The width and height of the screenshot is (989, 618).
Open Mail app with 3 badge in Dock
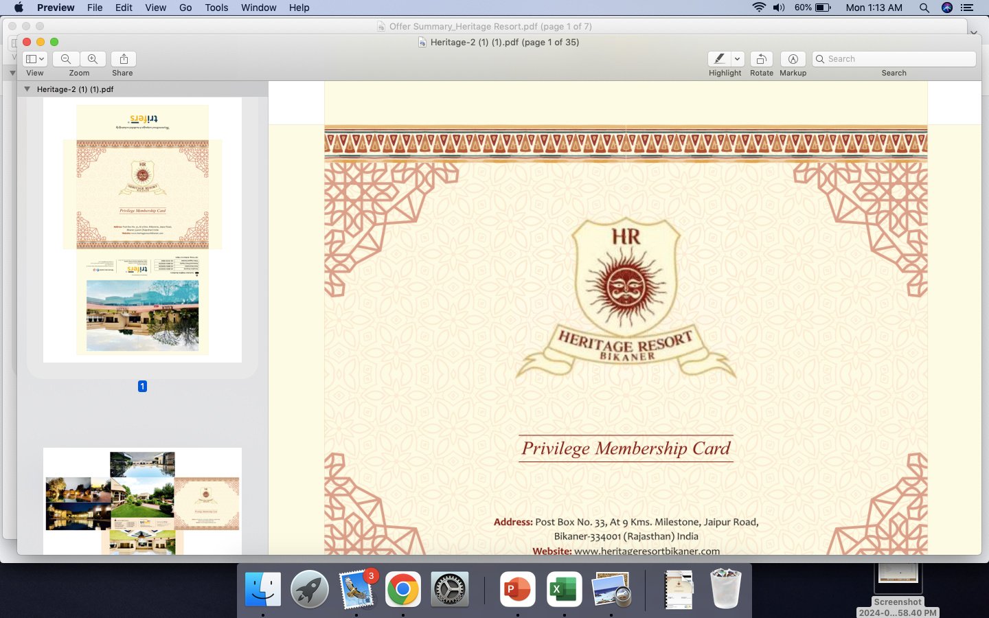[x=357, y=588]
